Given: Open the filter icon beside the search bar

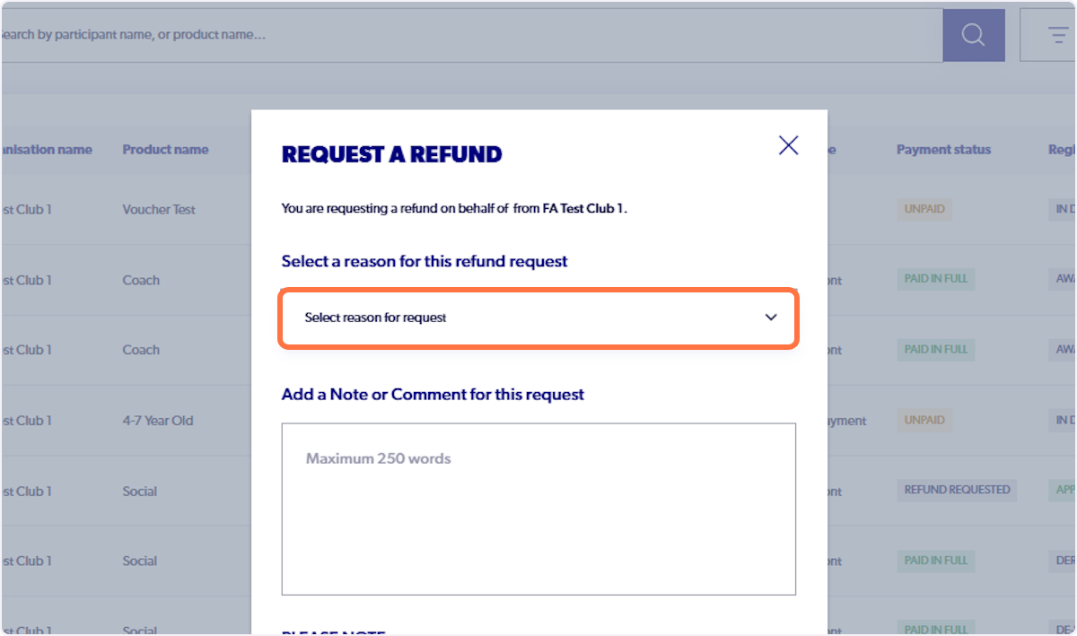Looking at the screenshot, I should (1056, 33).
